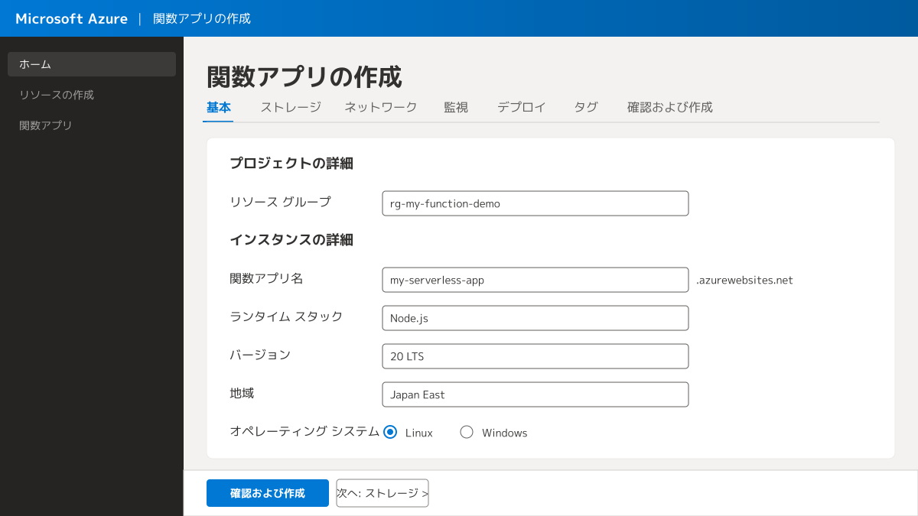Select ホーム in the sidebar
Screen dimensions: 918x516
(x=92, y=64)
